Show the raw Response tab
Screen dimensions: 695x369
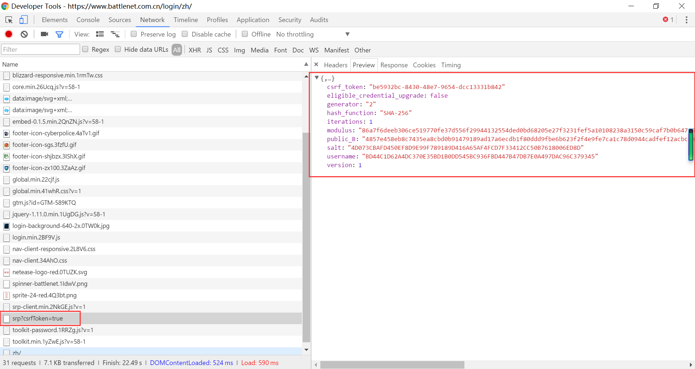pos(394,65)
